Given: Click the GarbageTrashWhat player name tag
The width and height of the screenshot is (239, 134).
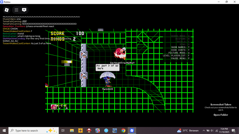Looking at the screenshot, I should [122, 63].
